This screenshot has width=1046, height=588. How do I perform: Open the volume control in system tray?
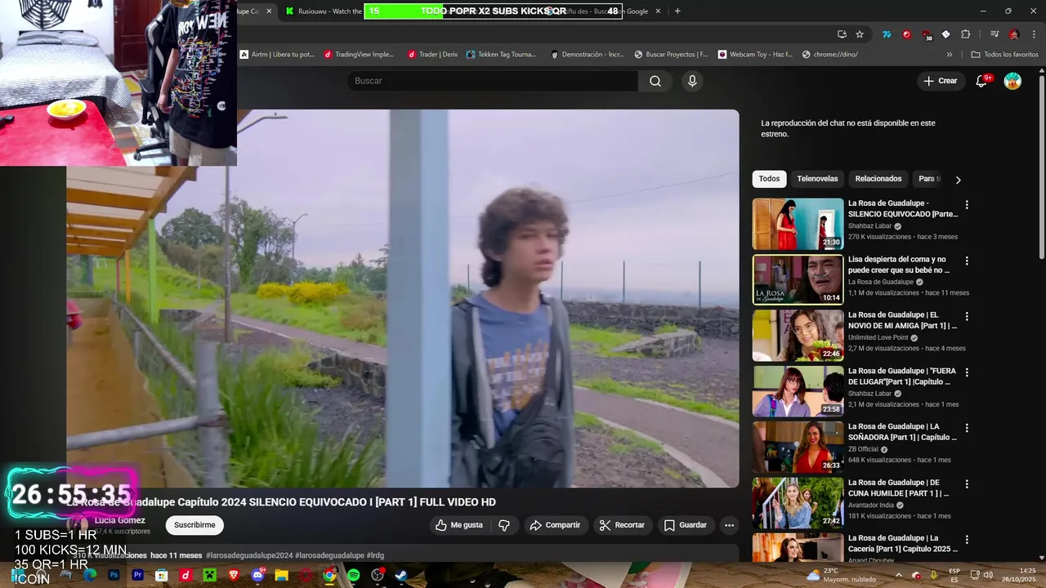988,575
